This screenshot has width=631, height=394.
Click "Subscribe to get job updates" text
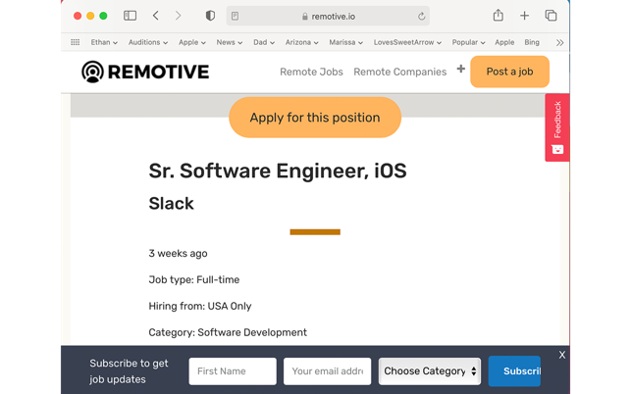pyautogui.click(x=129, y=371)
